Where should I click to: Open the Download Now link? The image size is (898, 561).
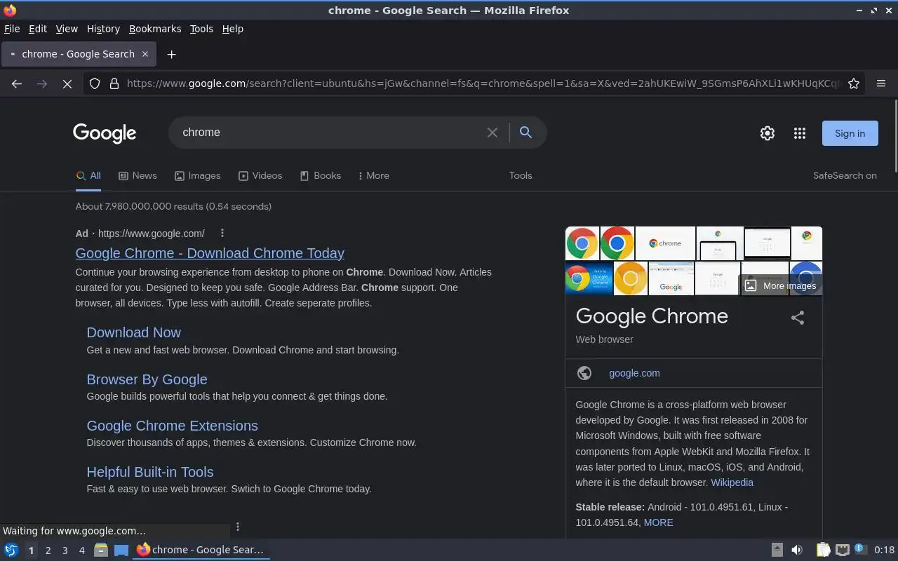click(x=133, y=332)
